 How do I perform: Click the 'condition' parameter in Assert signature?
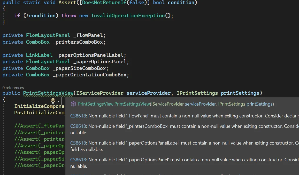point(181,3)
